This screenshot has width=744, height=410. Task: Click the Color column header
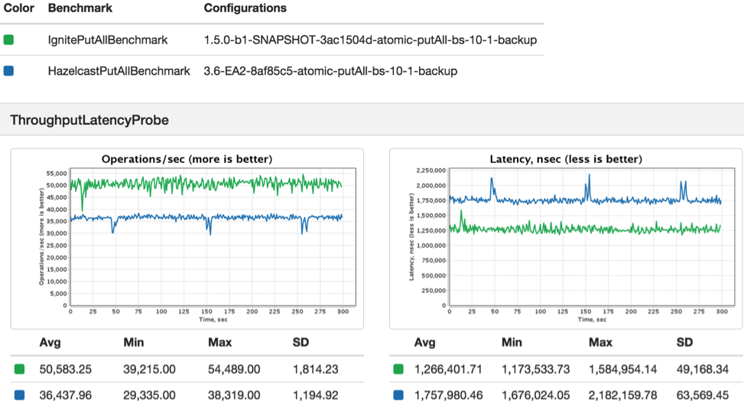tap(19, 8)
